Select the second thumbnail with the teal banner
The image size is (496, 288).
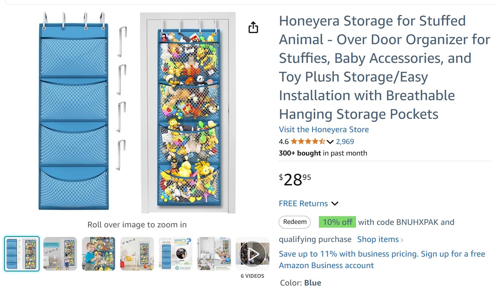60,254
